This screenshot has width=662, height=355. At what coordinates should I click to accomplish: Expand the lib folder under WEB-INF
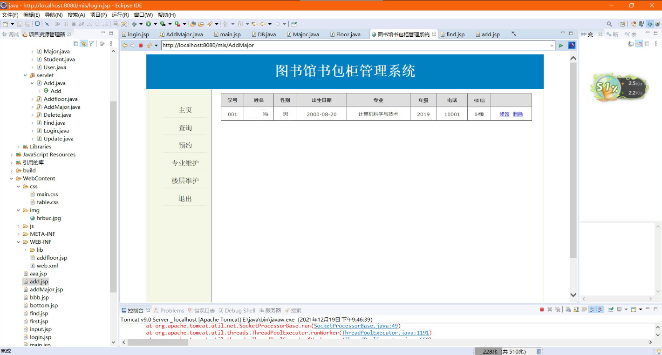pyautogui.click(x=26, y=249)
